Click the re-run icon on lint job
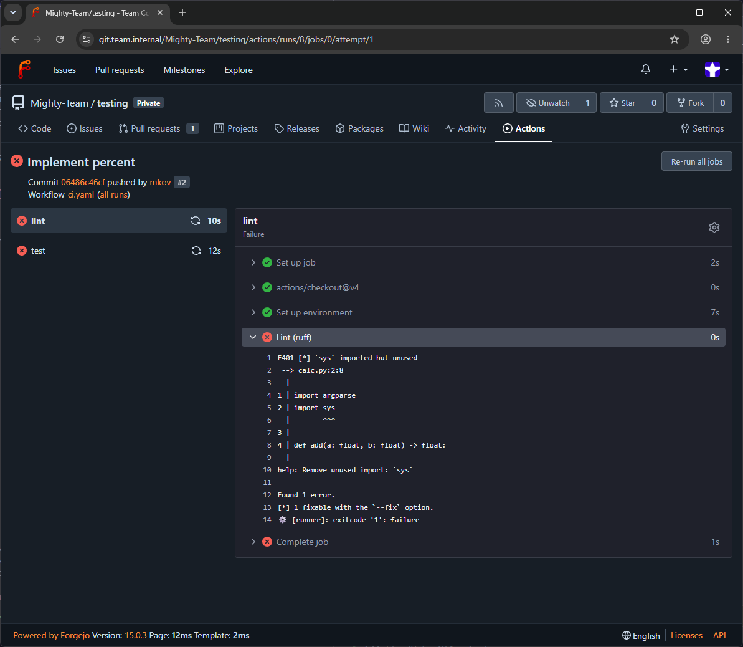 [195, 221]
